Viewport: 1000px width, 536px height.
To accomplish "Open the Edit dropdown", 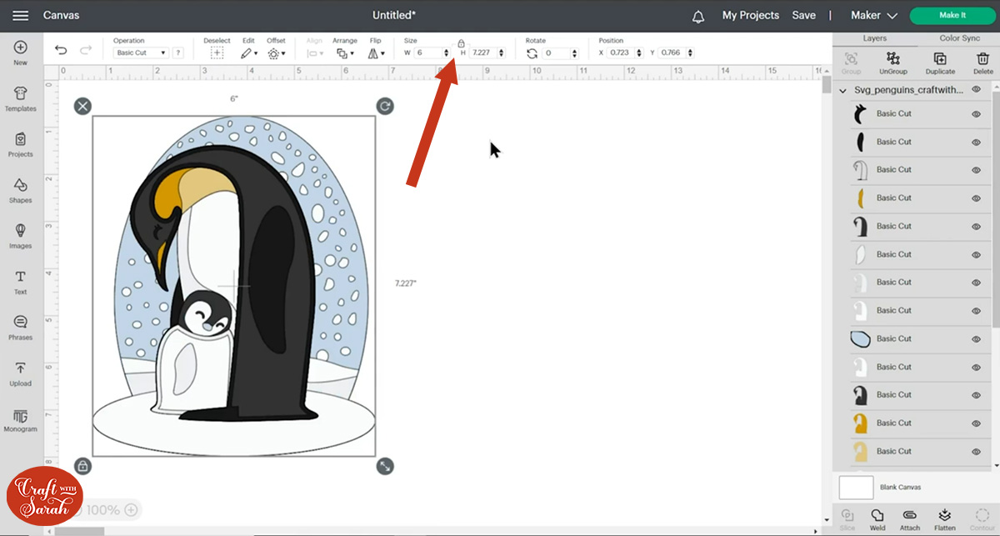I will (x=249, y=53).
